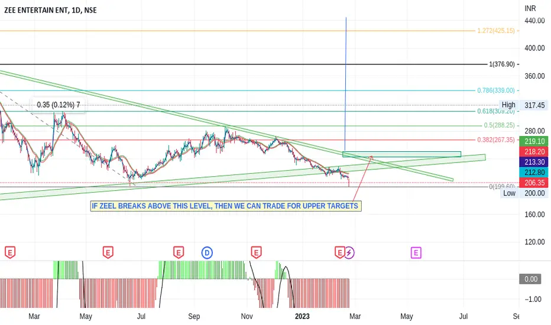
Task: Click the green 219.10 price label
Action: (x=534, y=141)
